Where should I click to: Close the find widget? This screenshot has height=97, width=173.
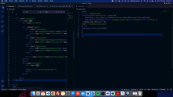tap(64, 12)
